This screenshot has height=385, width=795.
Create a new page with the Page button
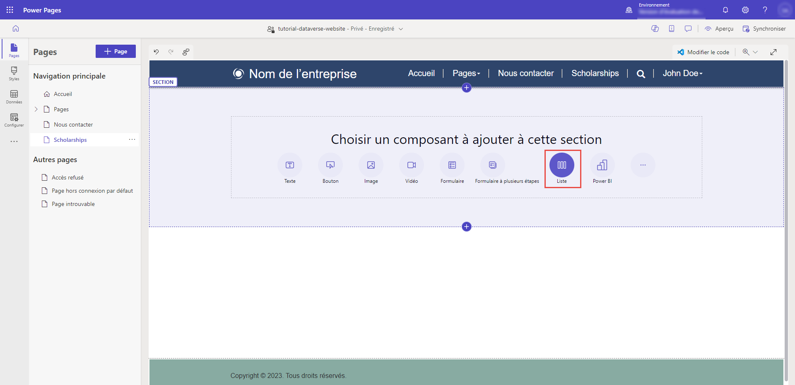click(x=116, y=51)
